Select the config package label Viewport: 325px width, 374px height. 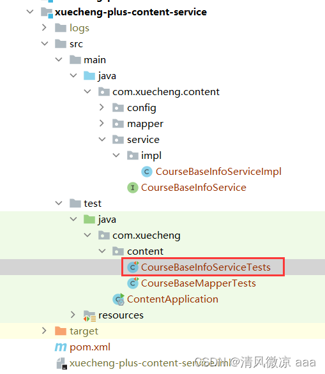142,108
